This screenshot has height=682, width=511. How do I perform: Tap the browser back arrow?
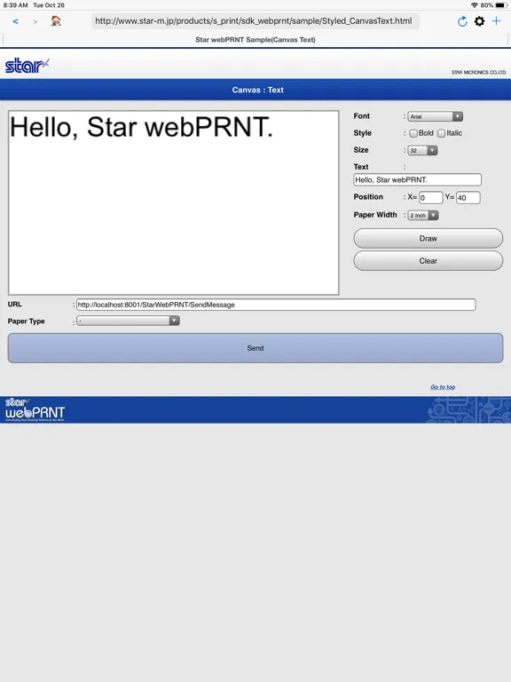16,21
